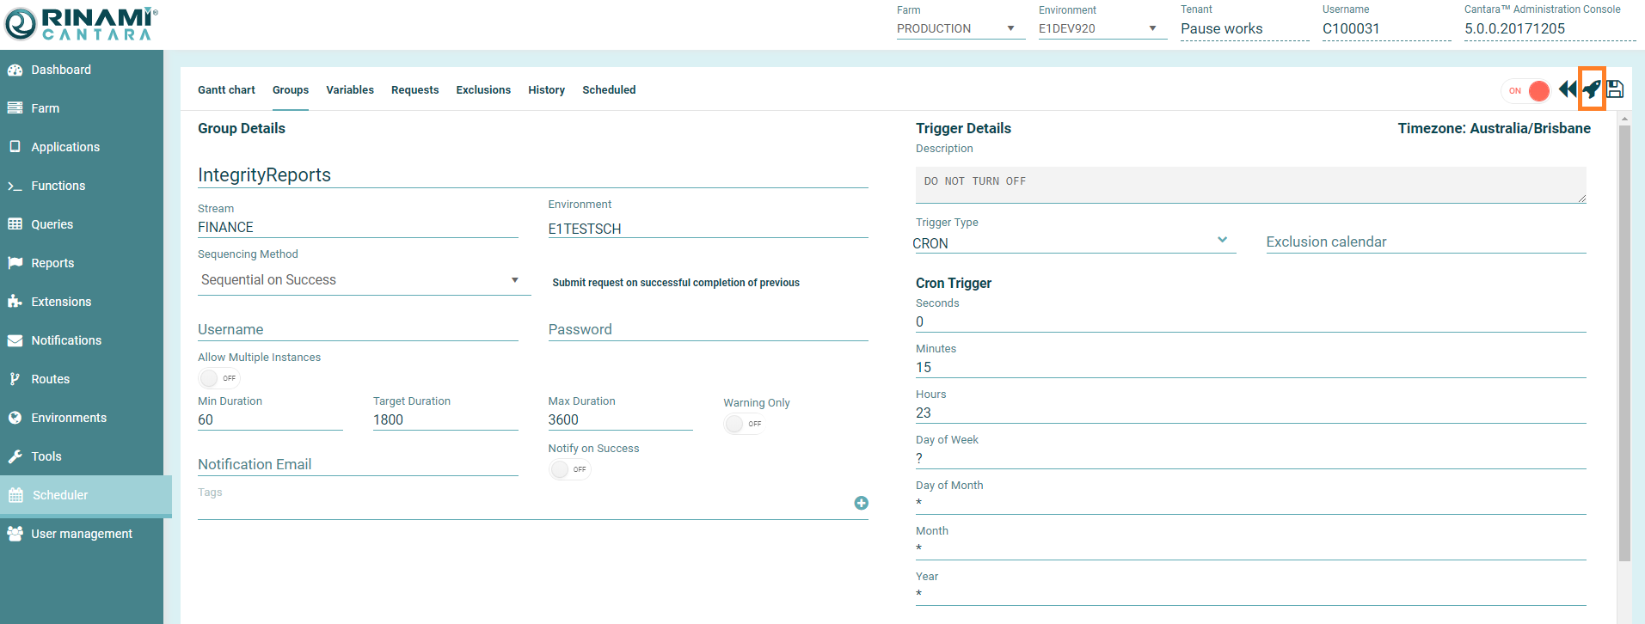The height and width of the screenshot is (624, 1645).
Task: Enable Allow Multiple Instances toggle
Action: click(x=218, y=378)
